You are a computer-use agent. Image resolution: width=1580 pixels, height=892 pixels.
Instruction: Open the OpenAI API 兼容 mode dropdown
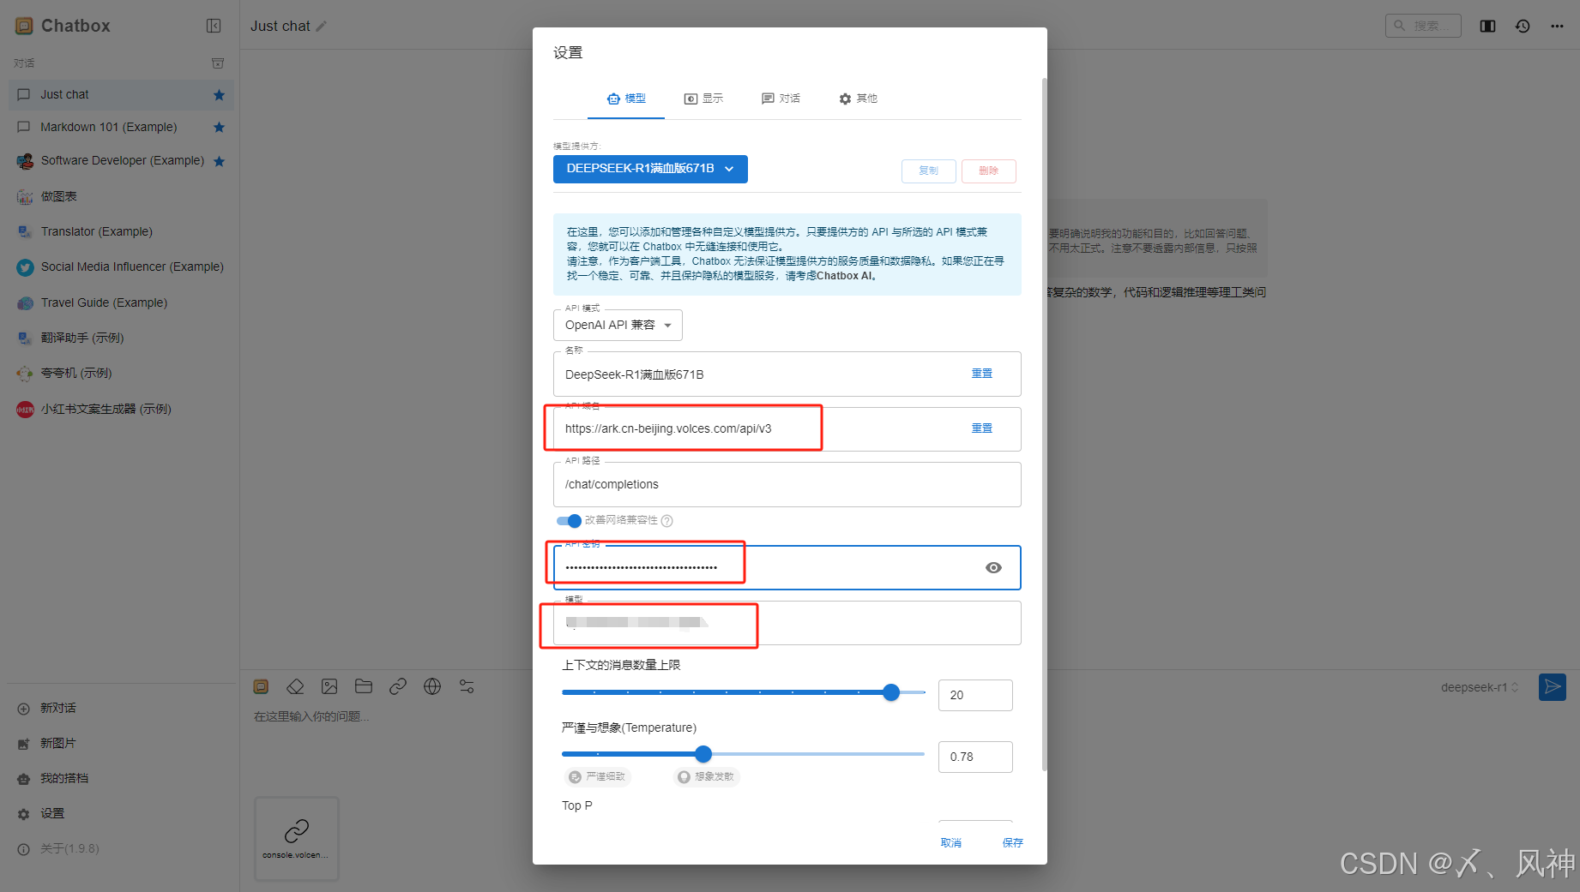[618, 326]
